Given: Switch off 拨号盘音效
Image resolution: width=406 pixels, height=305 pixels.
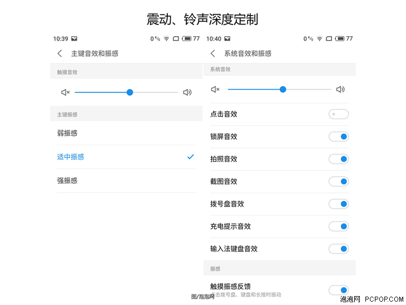Looking at the screenshot, I should (x=339, y=204).
